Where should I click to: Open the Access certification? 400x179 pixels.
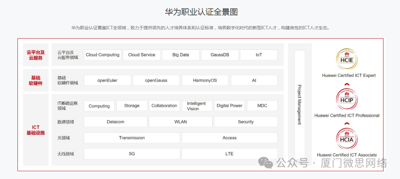click(x=230, y=138)
